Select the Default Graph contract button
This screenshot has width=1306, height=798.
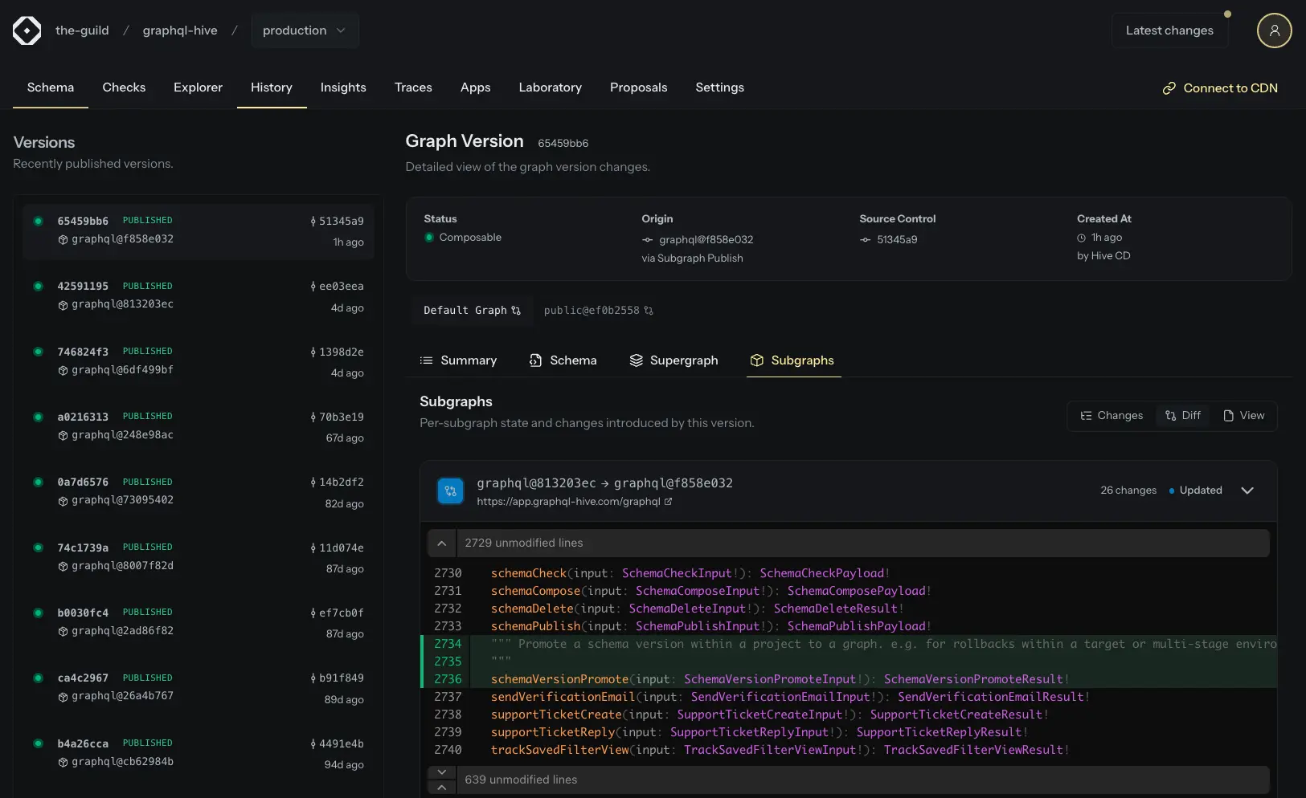(472, 311)
